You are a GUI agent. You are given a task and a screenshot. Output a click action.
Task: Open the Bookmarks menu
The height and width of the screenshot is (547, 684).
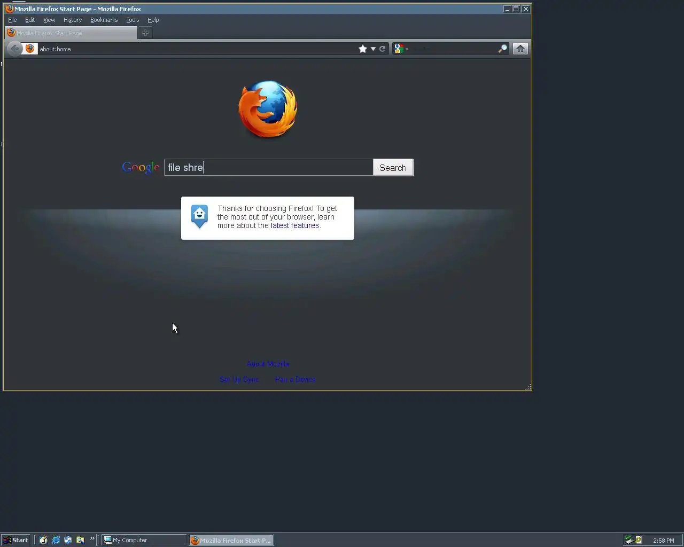pyautogui.click(x=104, y=20)
